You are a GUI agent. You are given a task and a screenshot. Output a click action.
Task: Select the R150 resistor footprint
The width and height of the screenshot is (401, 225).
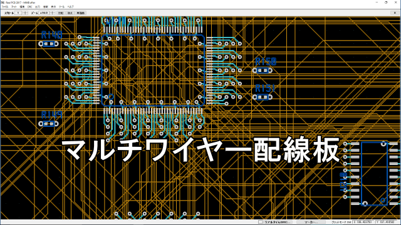[263, 71]
